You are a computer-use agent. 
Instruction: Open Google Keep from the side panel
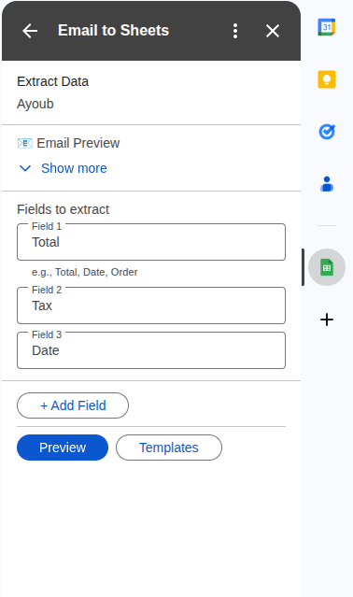click(x=327, y=79)
